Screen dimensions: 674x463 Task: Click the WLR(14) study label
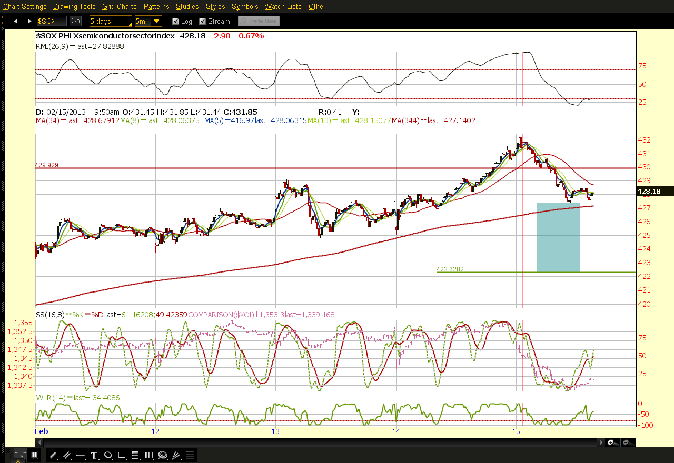[50, 398]
